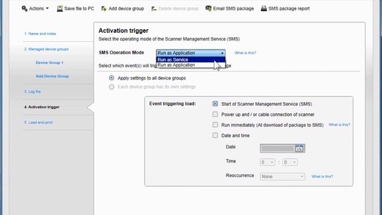Image resolution: width=382 pixels, height=215 pixels.
Task: Go to step 2 Managed device groups
Action: [x=47, y=49]
